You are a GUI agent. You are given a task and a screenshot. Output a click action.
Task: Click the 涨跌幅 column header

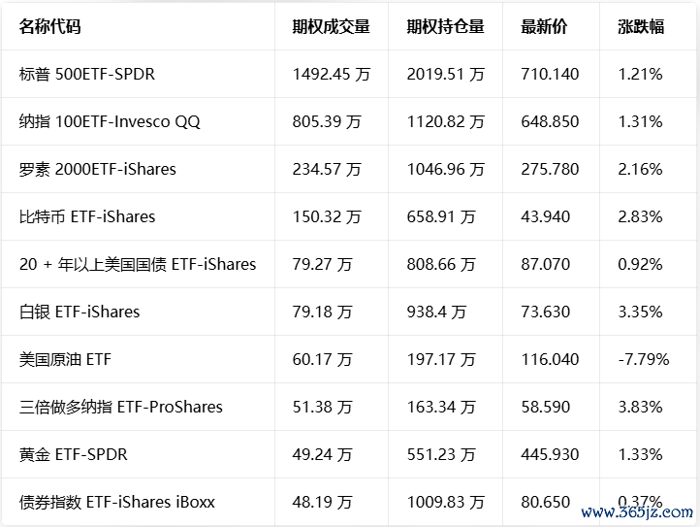click(x=641, y=26)
